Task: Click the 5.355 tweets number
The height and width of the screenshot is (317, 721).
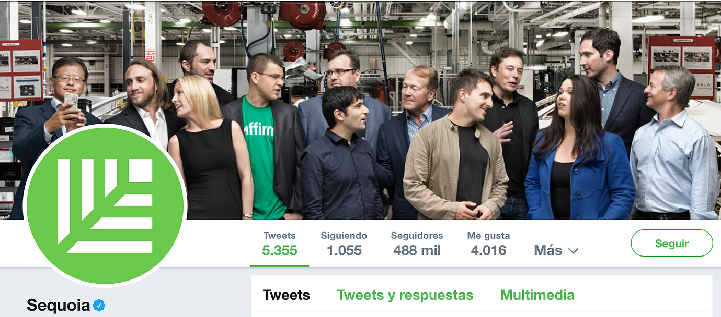Action: [280, 250]
